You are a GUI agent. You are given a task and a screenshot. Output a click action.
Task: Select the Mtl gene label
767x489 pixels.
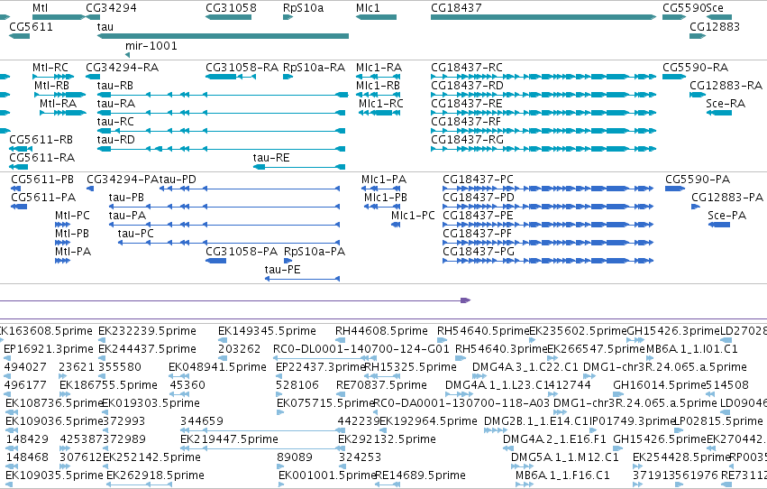click(x=41, y=8)
